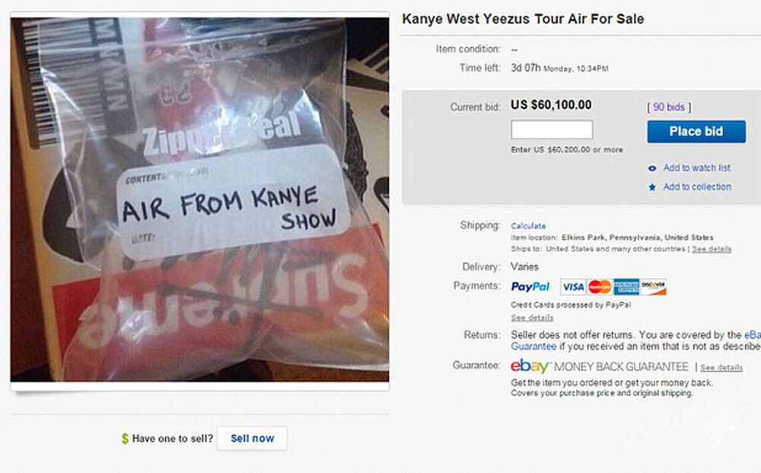Click the Place bid button
761x473 pixels.
click(696, 132)
